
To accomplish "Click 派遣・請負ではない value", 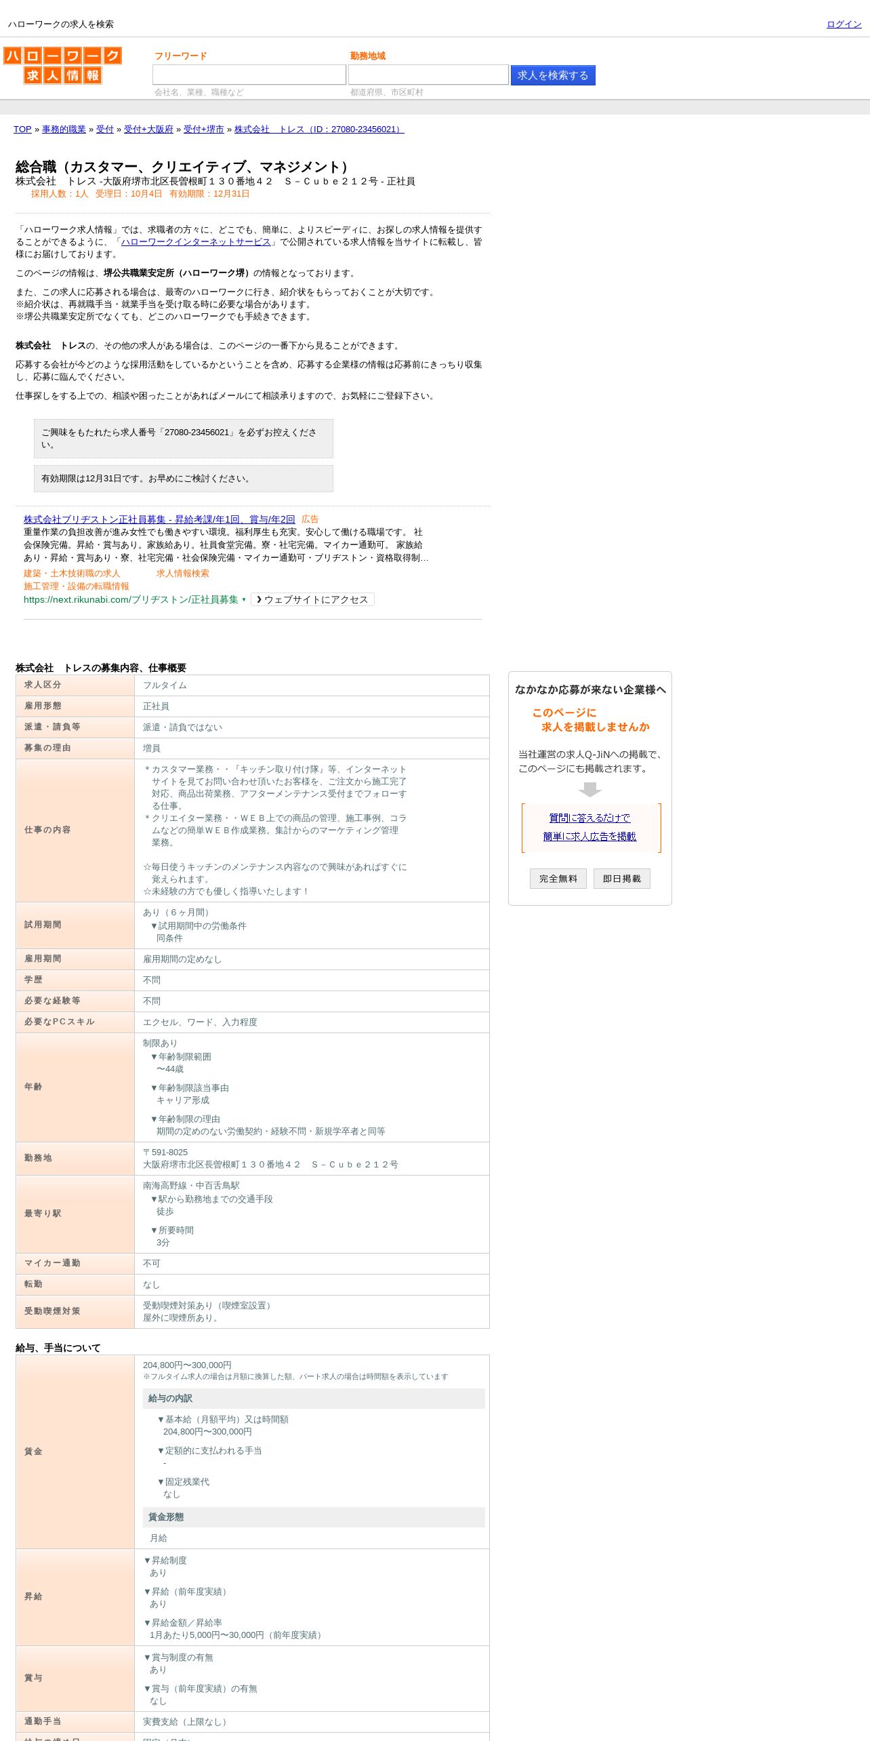I will point(182,727).
